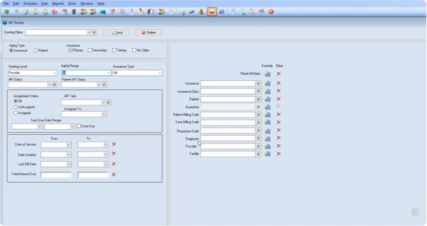Uncheck the Primary insurance checkbox

71,50
